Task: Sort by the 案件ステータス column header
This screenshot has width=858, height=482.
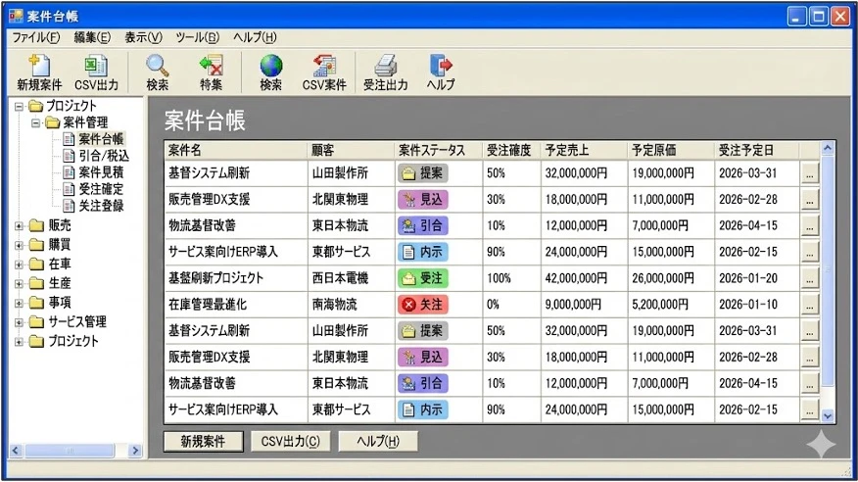Action: [x=438, y=150]
